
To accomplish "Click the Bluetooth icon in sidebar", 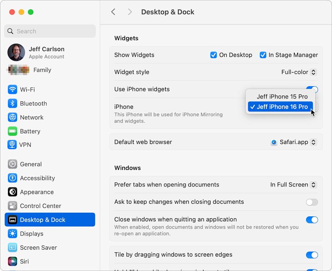I will click(x=12, y=104).
